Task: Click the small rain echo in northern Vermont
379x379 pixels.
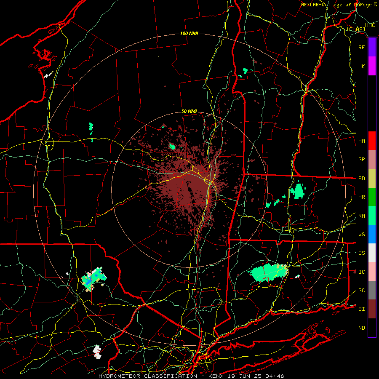Action: tap(245, 71)
